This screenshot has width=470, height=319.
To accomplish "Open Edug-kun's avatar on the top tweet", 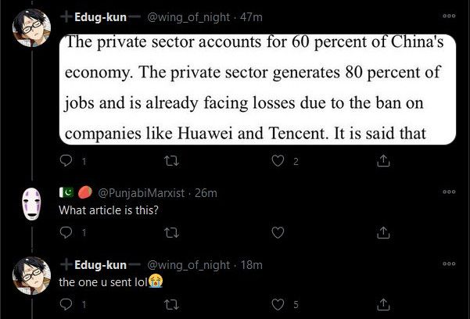I will pyautogui.click(x=33, y=30).
